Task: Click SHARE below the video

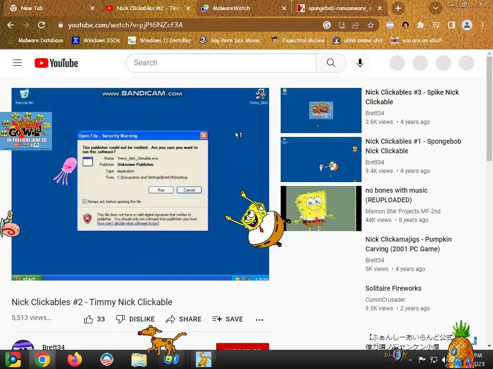Action: point(183,319)
